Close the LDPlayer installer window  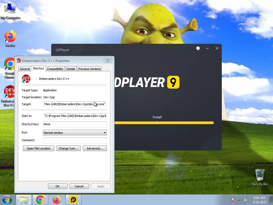pyautogui.click(x=217, y=48)
